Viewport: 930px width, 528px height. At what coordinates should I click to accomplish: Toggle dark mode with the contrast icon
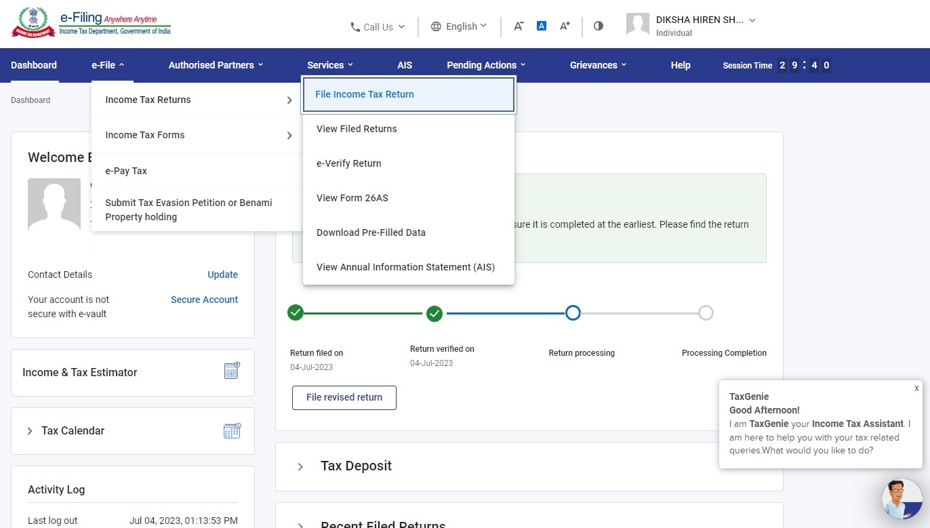click(598, 25)
